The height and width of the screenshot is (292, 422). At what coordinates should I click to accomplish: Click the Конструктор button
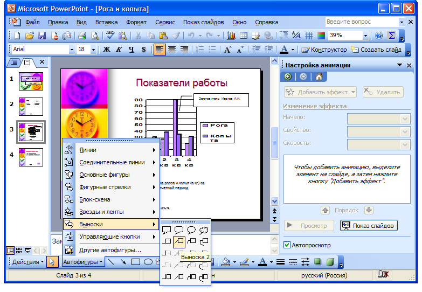pos(324,50)
